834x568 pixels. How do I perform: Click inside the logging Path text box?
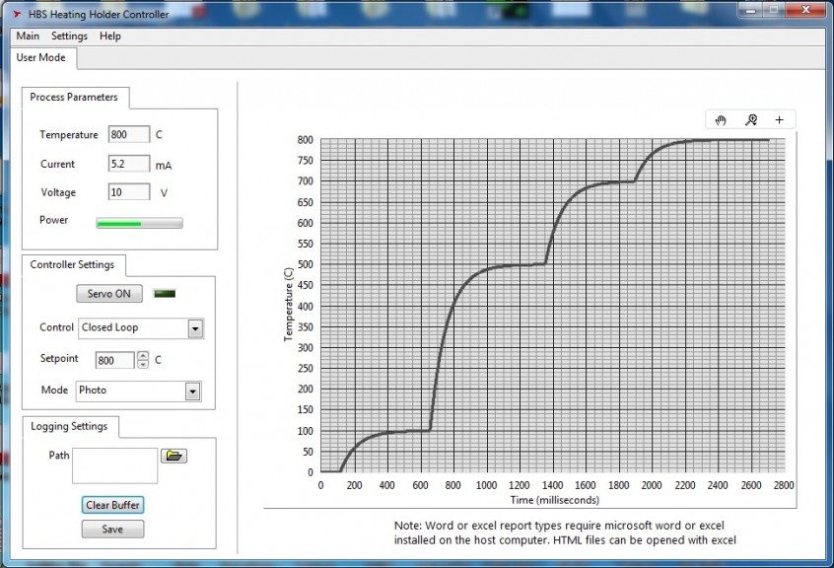(x=114, y=465)
